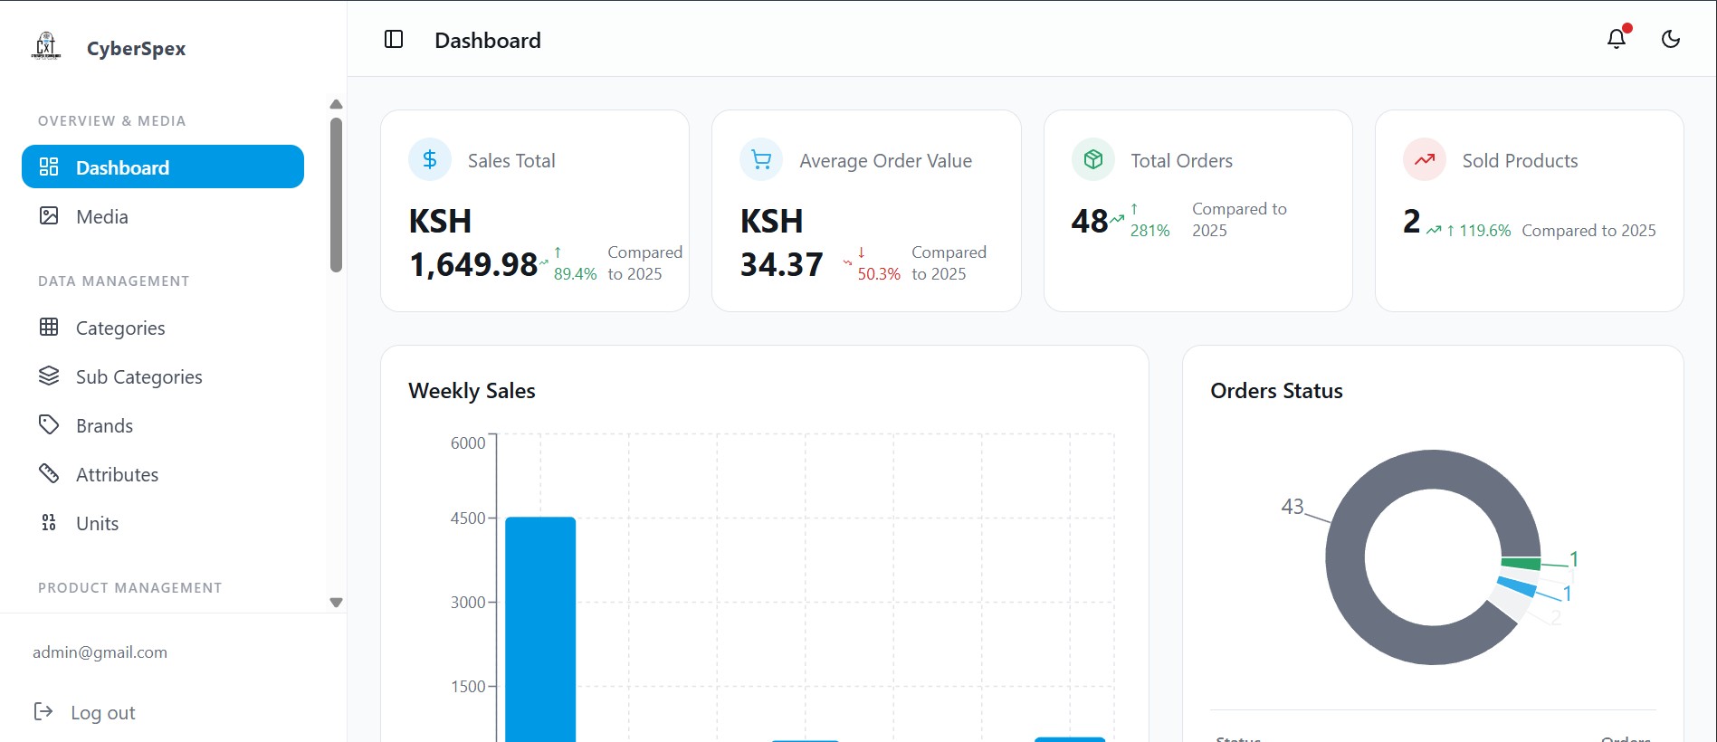Image resolution: width=1717 pixels, height=742 pixels.
Task: Click the sidebar scroll down arrow
Action: tap(336, 603)
